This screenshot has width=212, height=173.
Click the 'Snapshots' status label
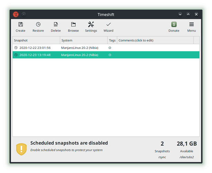click(162, 151)
